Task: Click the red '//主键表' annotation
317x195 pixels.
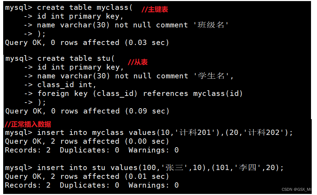Action: click(155, 9)
